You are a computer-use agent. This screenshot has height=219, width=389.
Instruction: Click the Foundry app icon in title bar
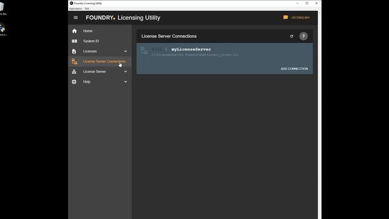(x=72, y=3)
